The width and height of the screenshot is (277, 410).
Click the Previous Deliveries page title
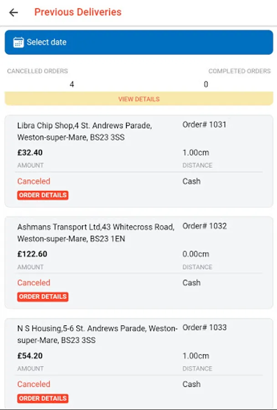[x=78, y=12]
